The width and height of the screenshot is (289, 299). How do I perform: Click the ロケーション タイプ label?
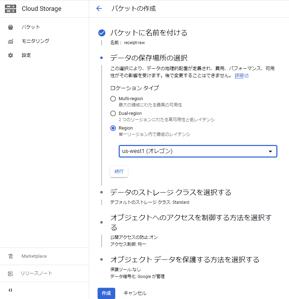pyautogui.click(x=134, y=88)
